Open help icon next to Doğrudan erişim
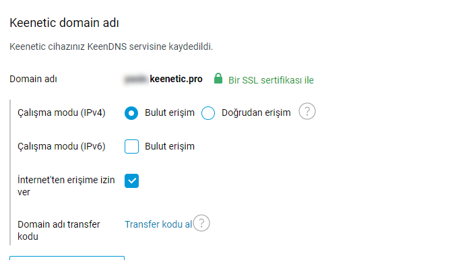The width and height of the screenshot is (456, 260). [x=307, y=111]
